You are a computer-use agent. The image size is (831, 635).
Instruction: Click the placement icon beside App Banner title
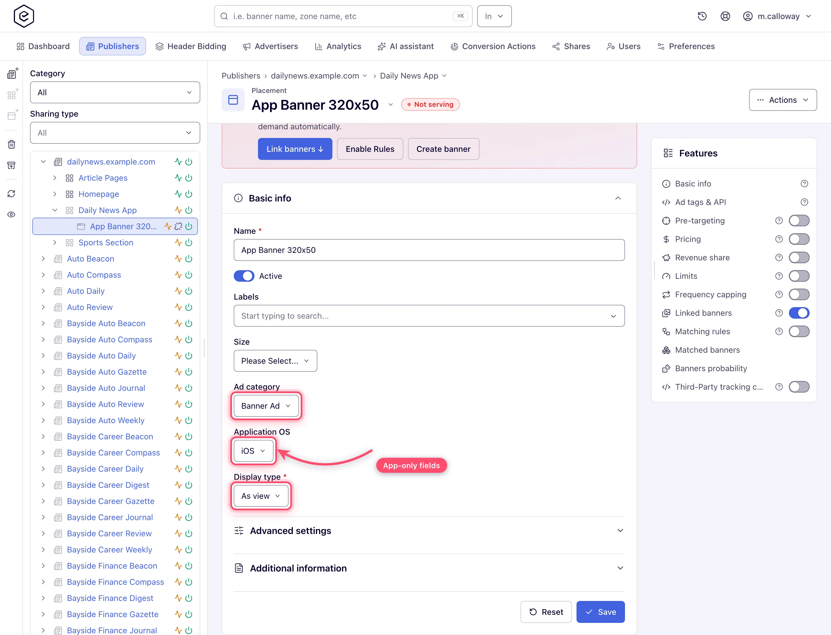[x=233, y=100]
